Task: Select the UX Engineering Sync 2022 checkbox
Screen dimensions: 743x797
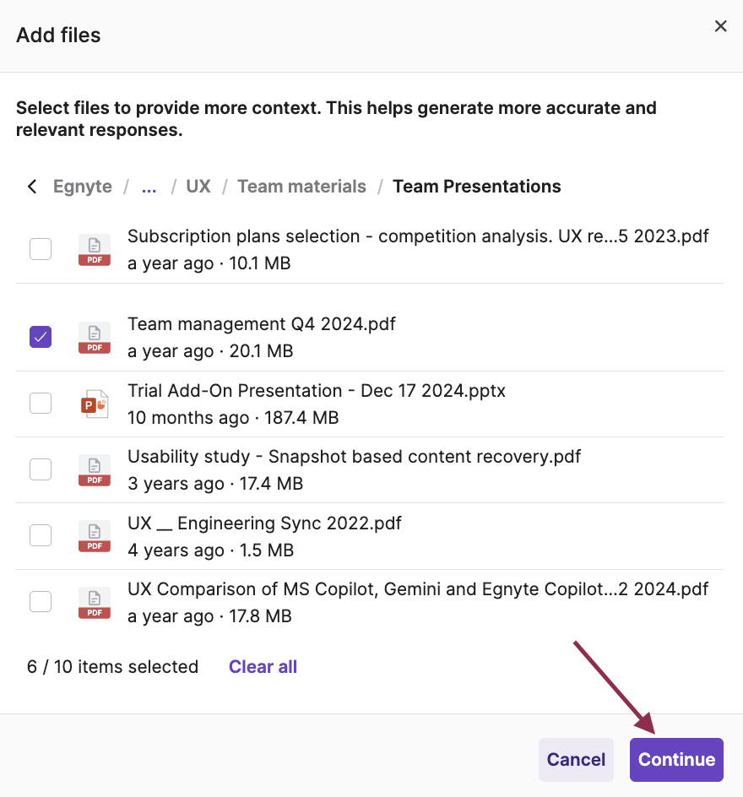Action: (40, 535)
